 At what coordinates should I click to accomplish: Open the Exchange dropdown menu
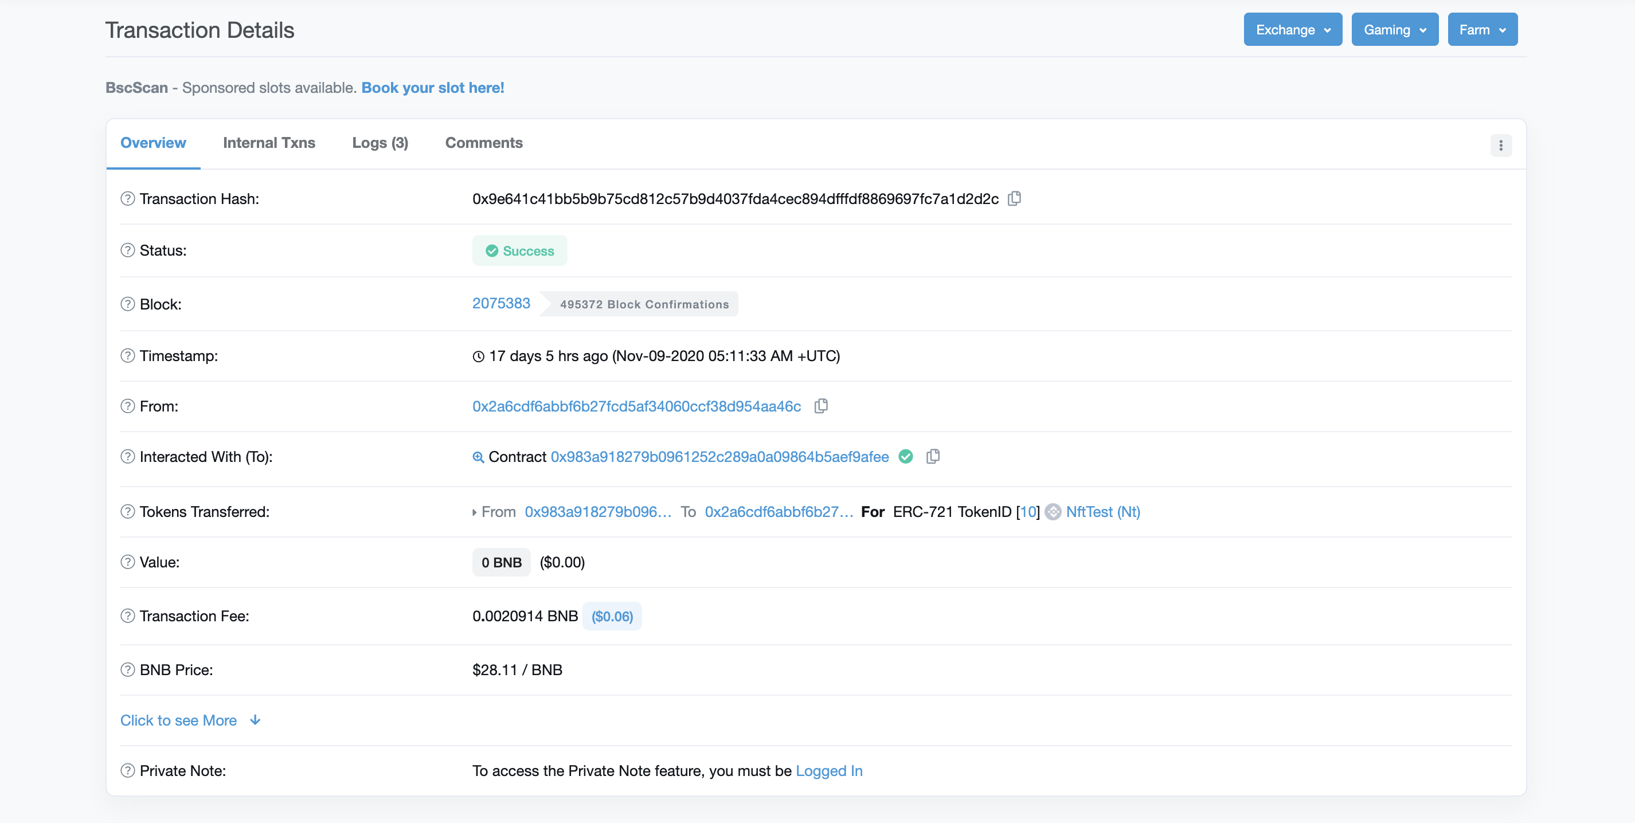1292,30
